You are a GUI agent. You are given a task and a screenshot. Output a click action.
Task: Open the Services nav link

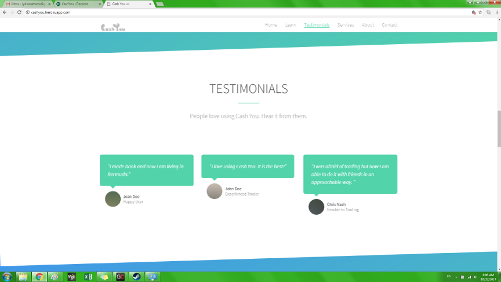346,25
